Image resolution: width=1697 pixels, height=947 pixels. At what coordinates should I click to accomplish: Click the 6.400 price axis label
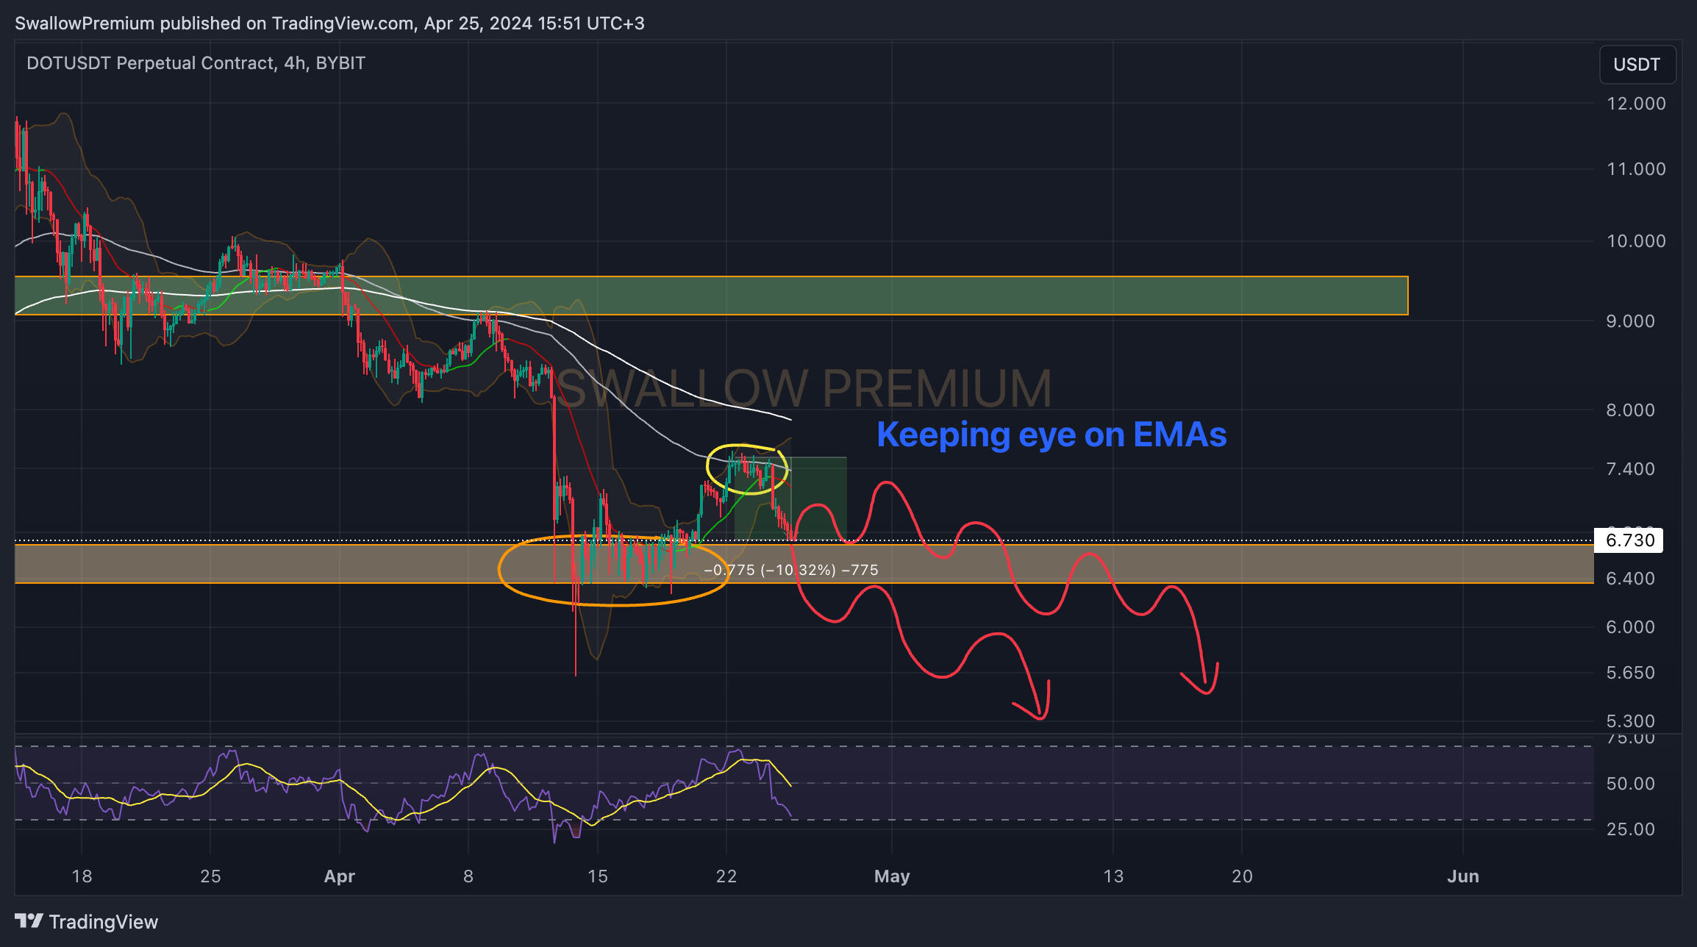point(1630,579)
